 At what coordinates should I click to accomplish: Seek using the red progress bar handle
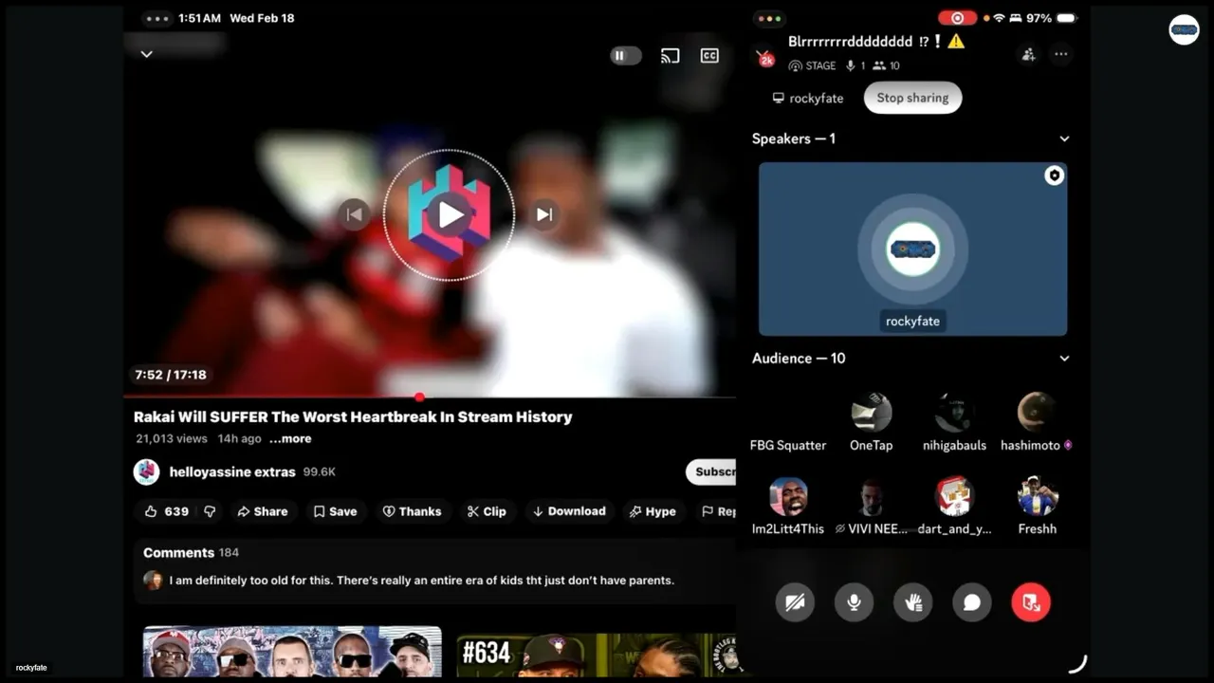(x=419, y=397)
